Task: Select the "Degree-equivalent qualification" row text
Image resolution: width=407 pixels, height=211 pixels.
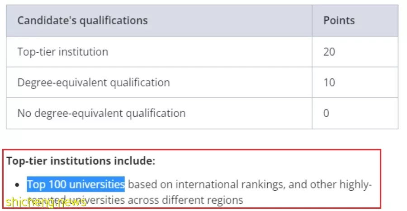Action: tap(94, 83)
